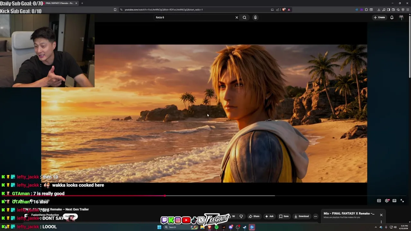Open the clock and date flyout
This screenshot has width=411, height=231.
tap(404, 227)
